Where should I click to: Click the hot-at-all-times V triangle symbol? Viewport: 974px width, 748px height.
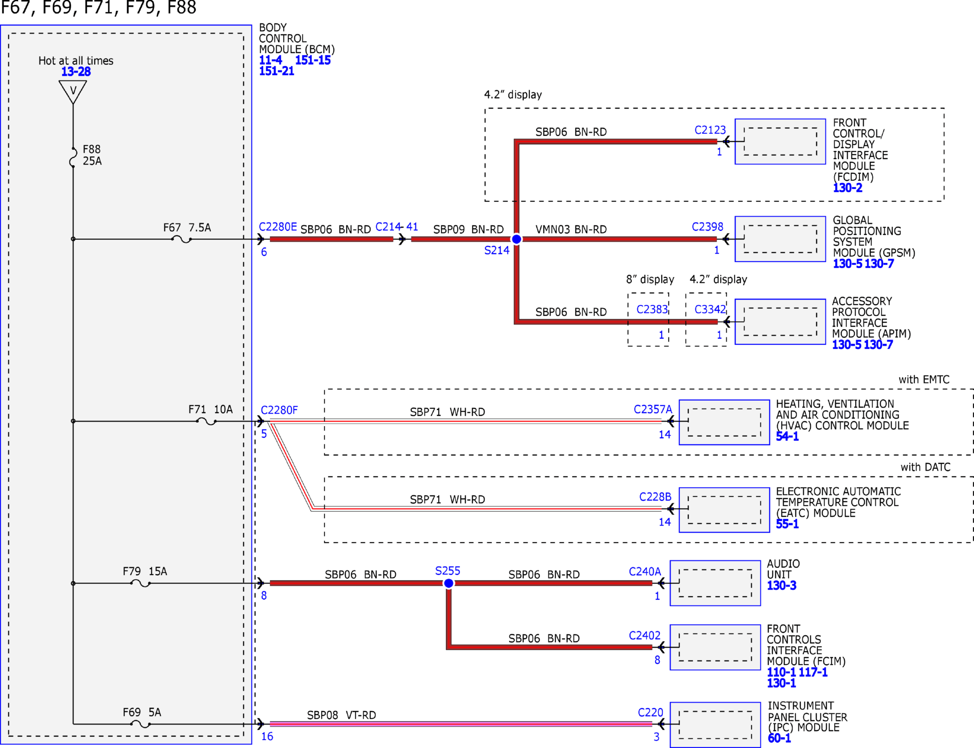pyautogui.click(x=73, y=92)
